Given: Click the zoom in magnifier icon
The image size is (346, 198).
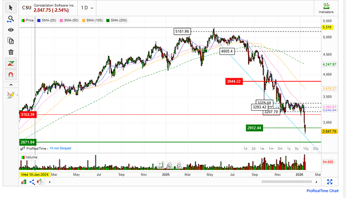Looking at the screenshot, I should (179, 165).
